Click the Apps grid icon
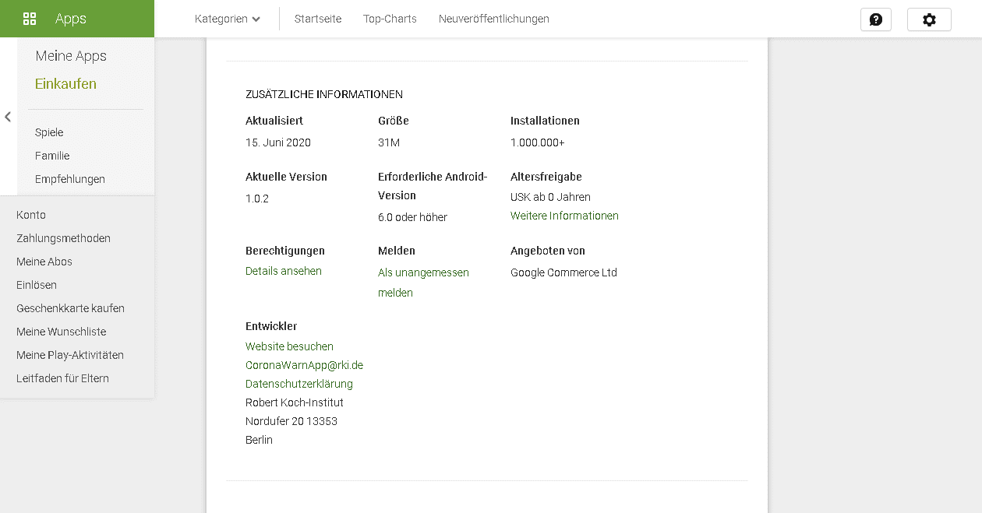 [30, 19]
